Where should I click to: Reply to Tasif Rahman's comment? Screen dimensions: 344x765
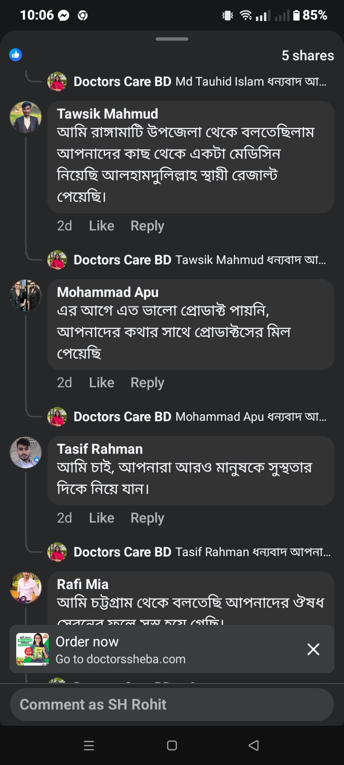(147, 518)
